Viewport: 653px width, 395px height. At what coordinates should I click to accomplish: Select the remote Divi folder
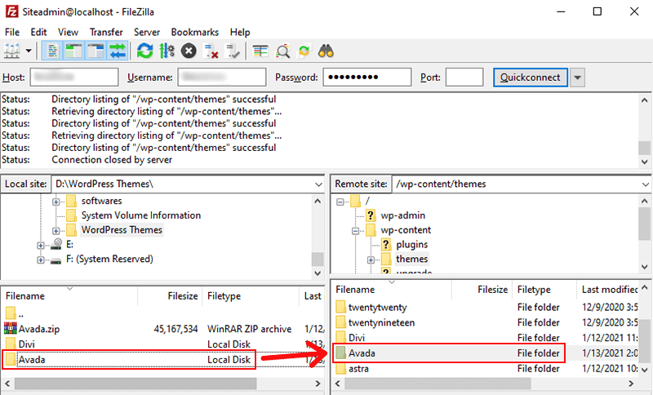tap(357, 338)
